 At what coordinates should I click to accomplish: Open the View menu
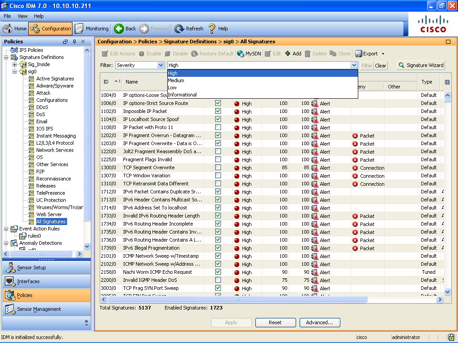click(x=22, y=16)
